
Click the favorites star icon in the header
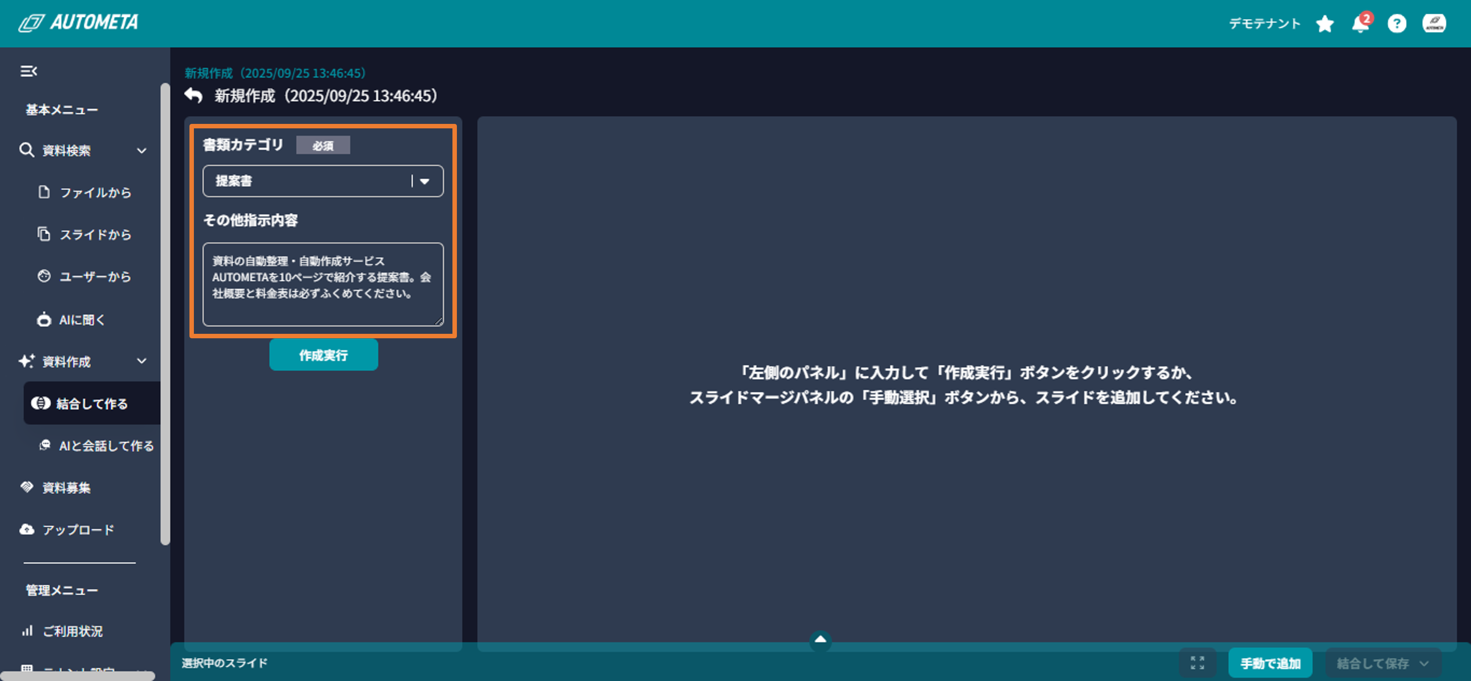(x=1324, y=24)
